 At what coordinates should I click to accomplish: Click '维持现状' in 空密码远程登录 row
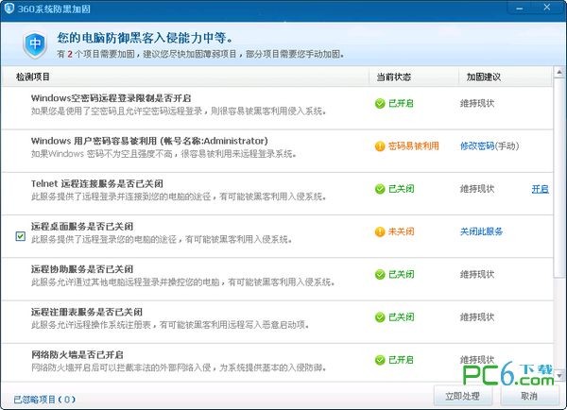coord(477,103)
